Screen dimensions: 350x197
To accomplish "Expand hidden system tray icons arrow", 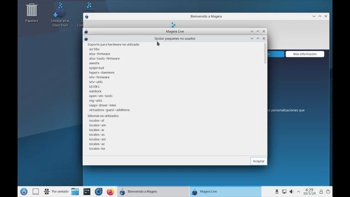I will (299, 192).
